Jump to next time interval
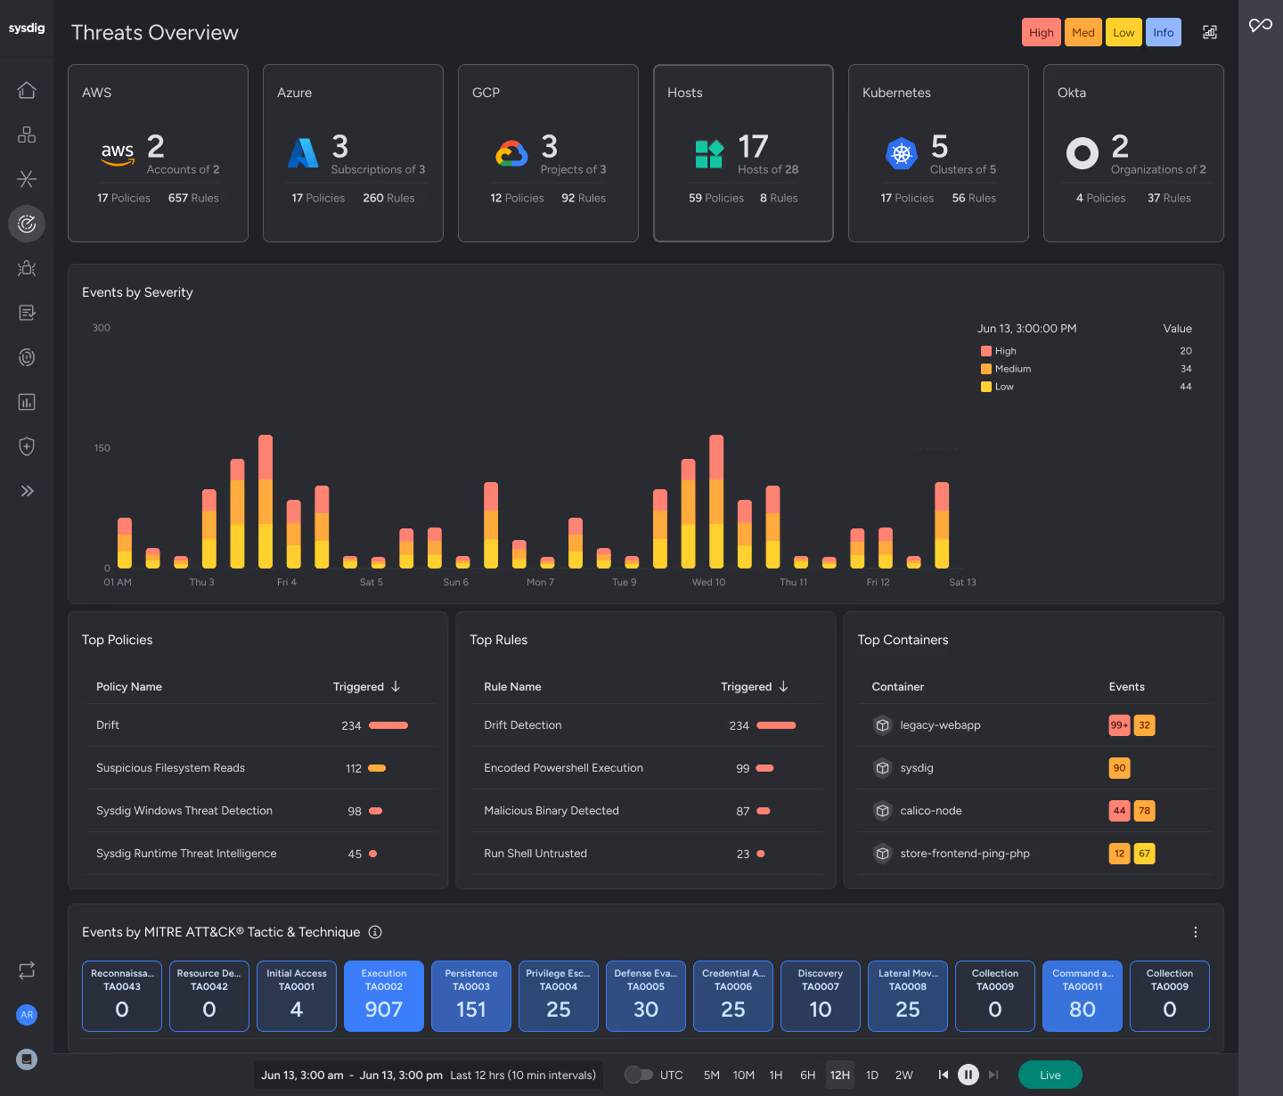This screenshot has height=1096, width=1283. click(x=993, y=1075)
